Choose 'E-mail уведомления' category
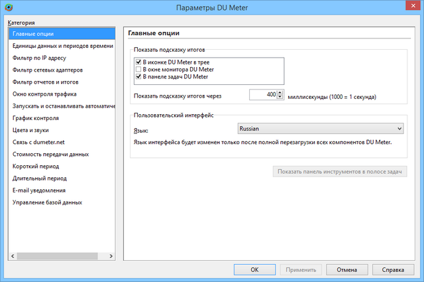The height and width of the screenshot is (282, 424). coord(41,190)
